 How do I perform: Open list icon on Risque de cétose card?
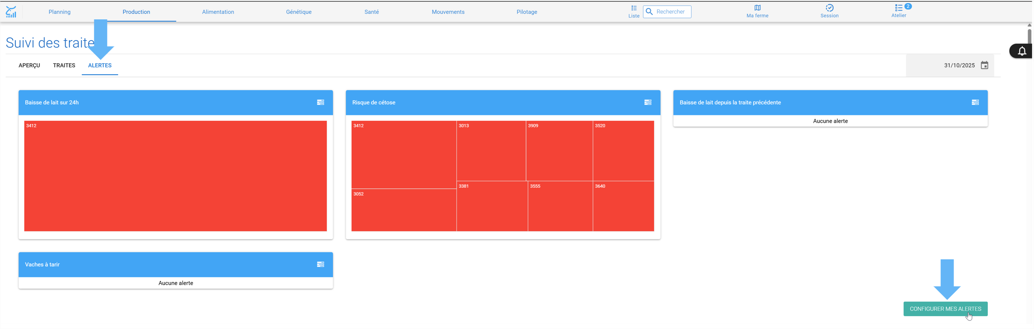coord(648,102)
